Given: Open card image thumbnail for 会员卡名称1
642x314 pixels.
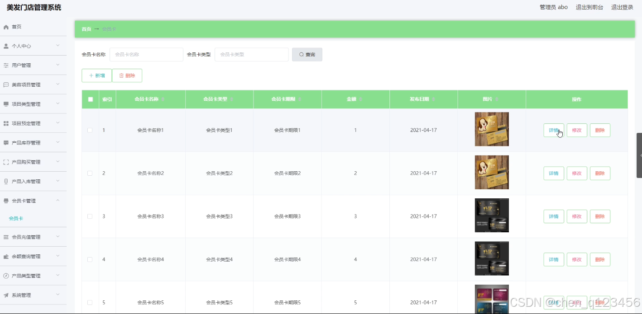Looking at the screenshot, I should pyautogui.click(x=492, y=129).
